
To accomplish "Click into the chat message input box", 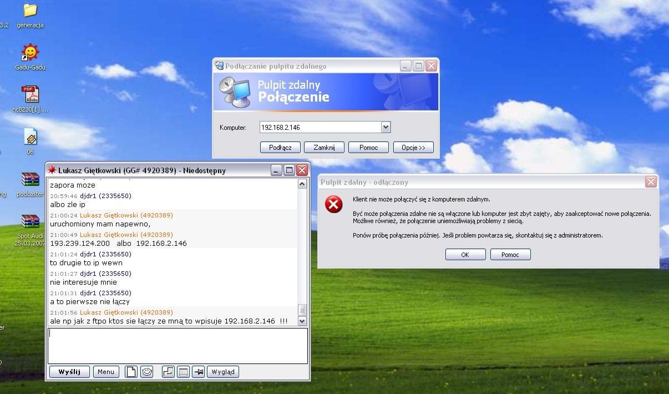I will coord(178,346).
